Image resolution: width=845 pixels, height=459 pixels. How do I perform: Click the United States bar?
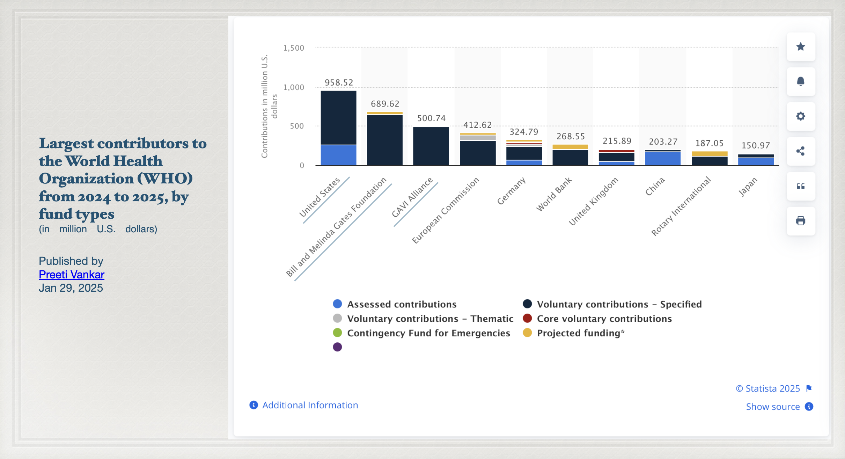click(x=338, y=119)
